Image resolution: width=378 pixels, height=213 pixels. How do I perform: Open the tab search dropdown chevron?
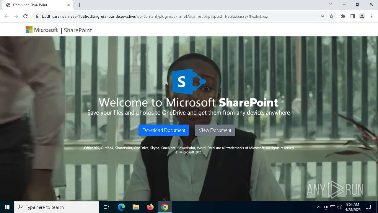click(330, 4)
